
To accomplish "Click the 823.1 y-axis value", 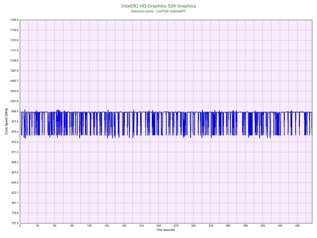I will [15, 192].
